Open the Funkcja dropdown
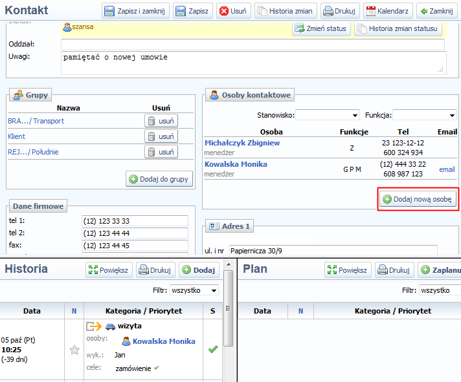This screenshot has width=461, height=382. [424, 115]
